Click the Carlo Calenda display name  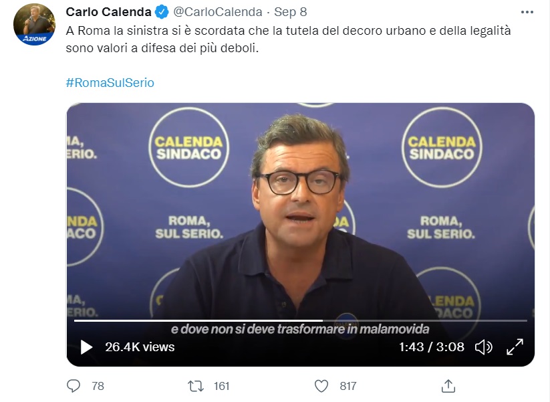click(x=108, y=12)
